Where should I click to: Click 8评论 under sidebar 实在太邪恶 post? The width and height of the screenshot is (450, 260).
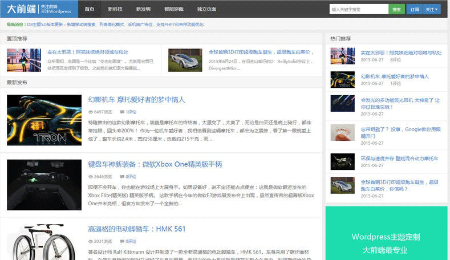point(395,60)
